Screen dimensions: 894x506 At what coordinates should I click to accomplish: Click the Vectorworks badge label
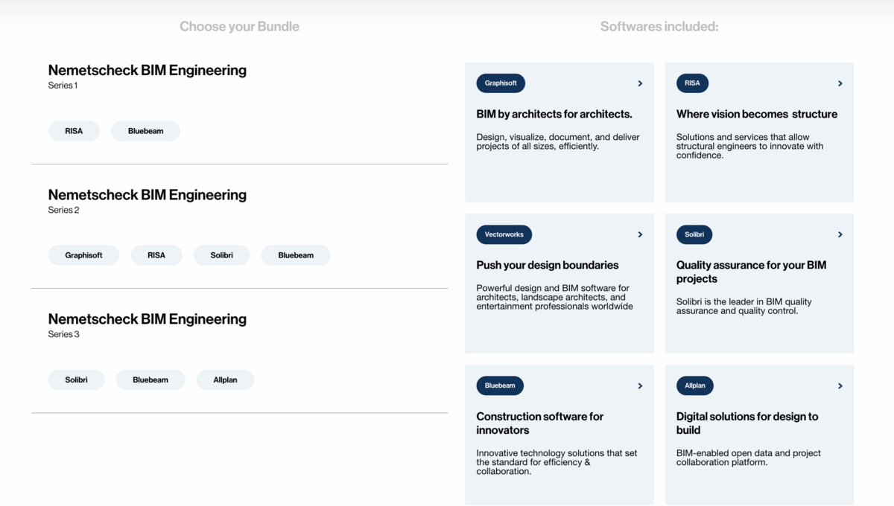click(x=504, y=234)
